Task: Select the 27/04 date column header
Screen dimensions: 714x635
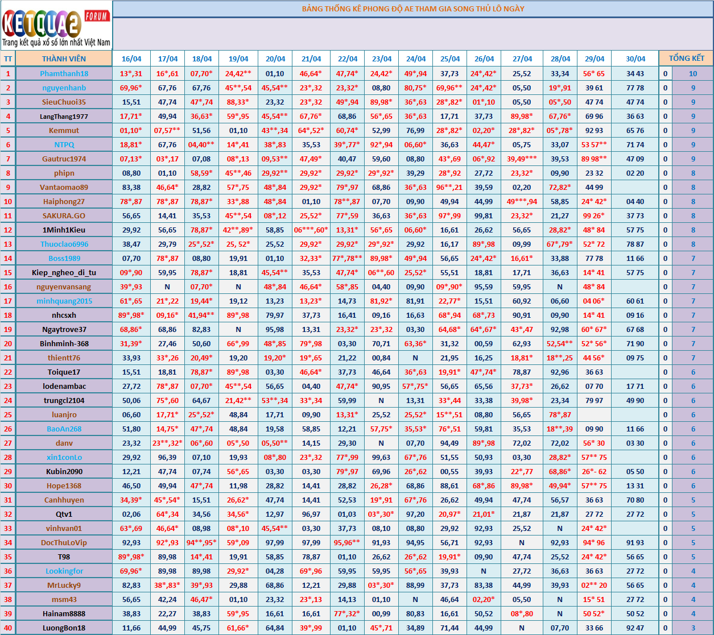Action: pos(522,59)
